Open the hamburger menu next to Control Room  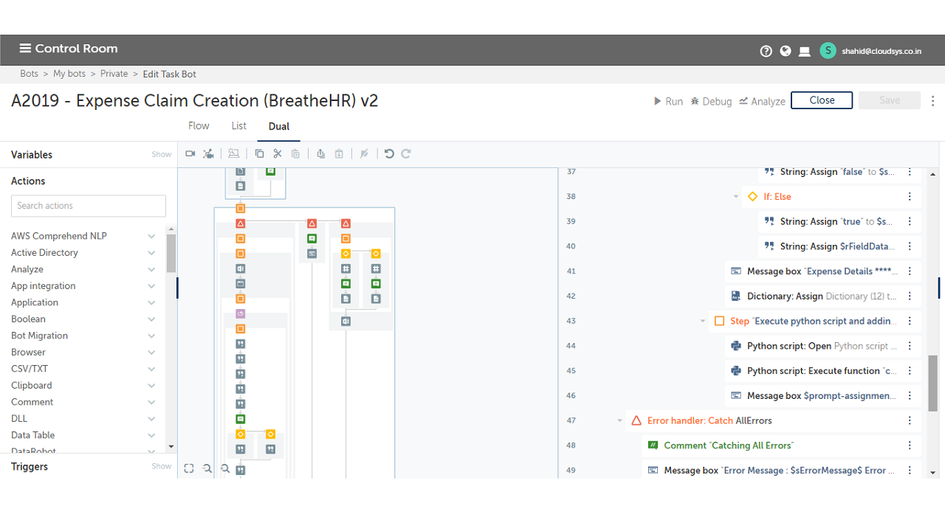(x=25, y=49)
